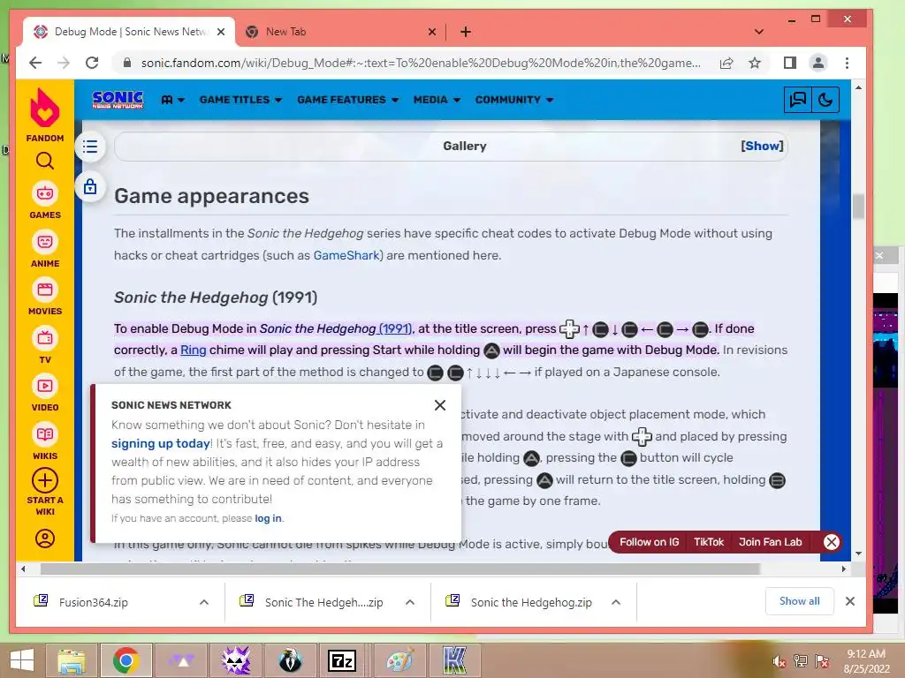
Task: Go back with browser back arrow
Action: coord(35,63)
